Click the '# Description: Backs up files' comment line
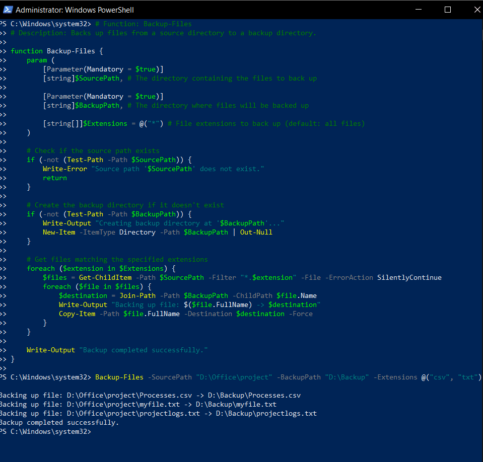 click(164, 33)
